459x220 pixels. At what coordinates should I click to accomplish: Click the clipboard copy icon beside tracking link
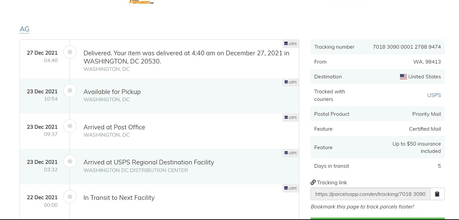437,194
